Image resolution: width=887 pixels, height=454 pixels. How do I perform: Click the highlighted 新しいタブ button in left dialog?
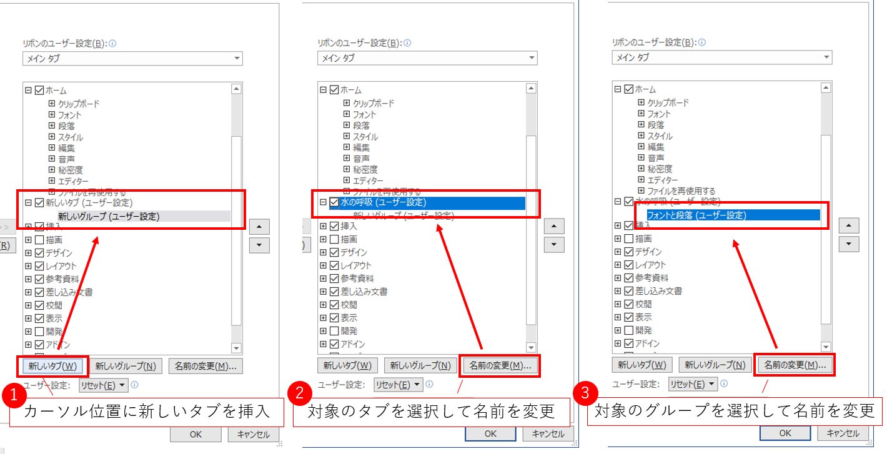coord(52,367)
